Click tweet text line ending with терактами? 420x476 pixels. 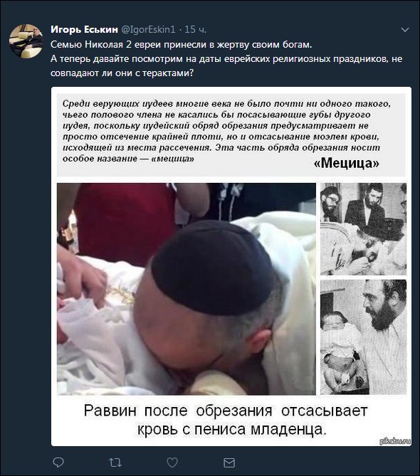tap(122, 73)
